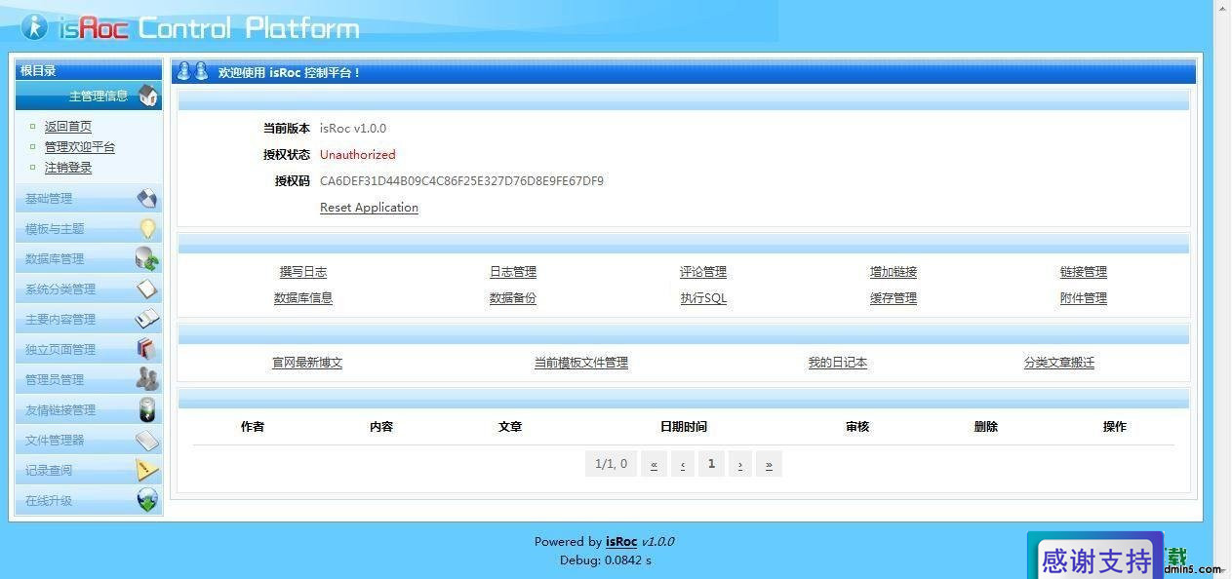Expand the 记录查询 sidebar section
The height and width of the screenshot is (579, 1232).
89,471
